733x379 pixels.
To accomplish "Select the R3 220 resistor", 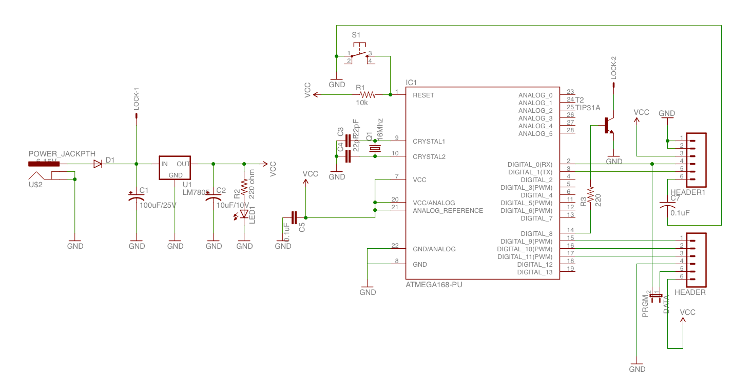I will coord(591,196).
